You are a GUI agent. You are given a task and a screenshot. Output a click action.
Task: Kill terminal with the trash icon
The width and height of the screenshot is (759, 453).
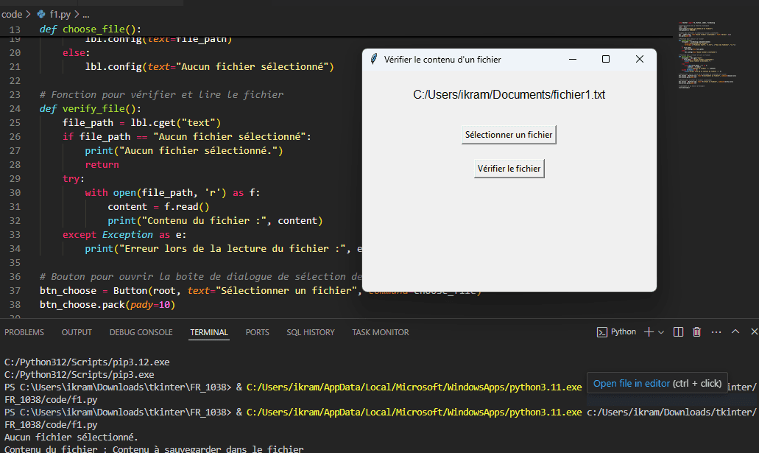696,332
